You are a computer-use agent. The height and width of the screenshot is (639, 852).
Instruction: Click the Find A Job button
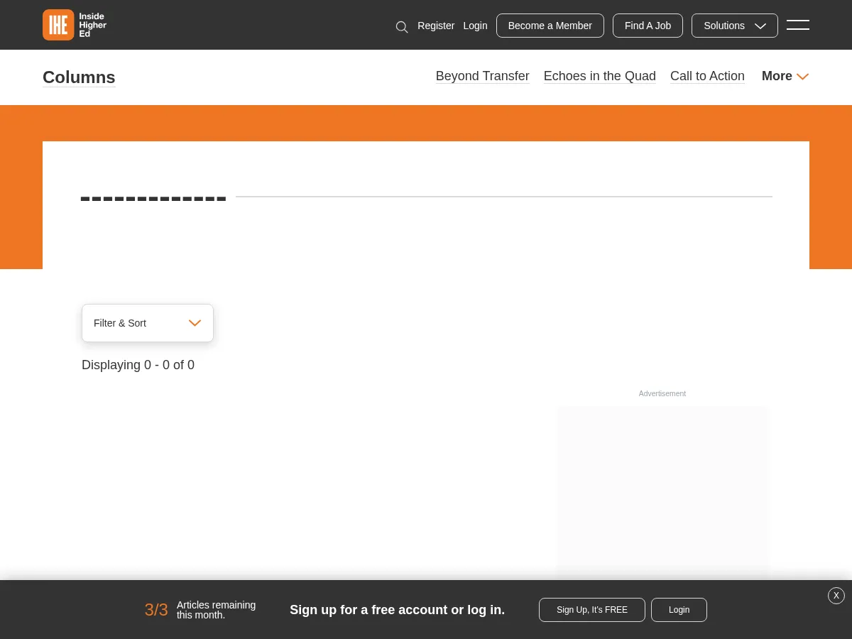pyautogui.click(x=648, y=26)
